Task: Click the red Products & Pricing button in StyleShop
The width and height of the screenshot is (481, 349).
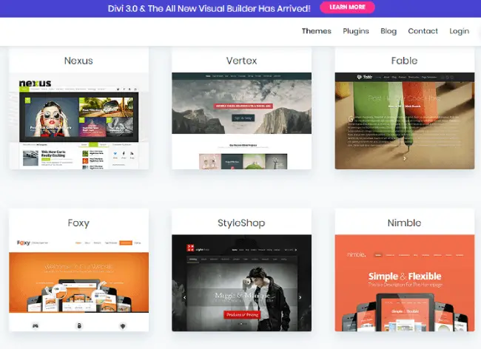Action: coord(242,315)
